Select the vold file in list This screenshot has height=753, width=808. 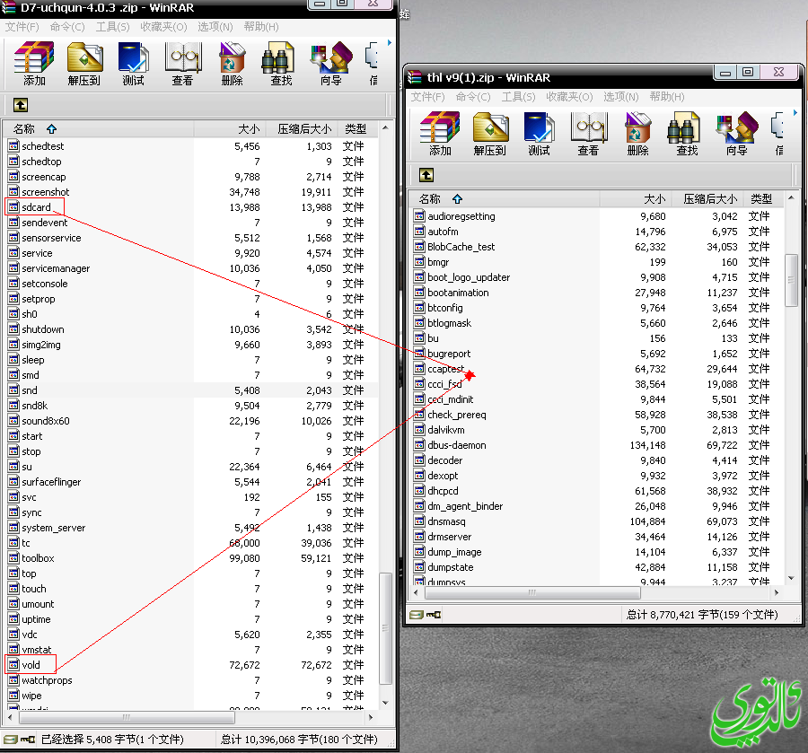click(x=31, y=665)
